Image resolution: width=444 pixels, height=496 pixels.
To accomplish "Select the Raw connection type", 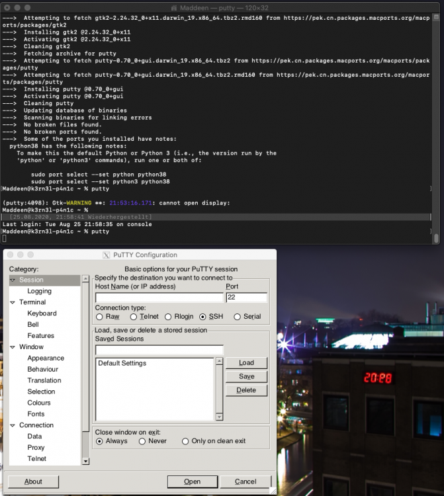I will pyautogui.click(x=99, y=317).
